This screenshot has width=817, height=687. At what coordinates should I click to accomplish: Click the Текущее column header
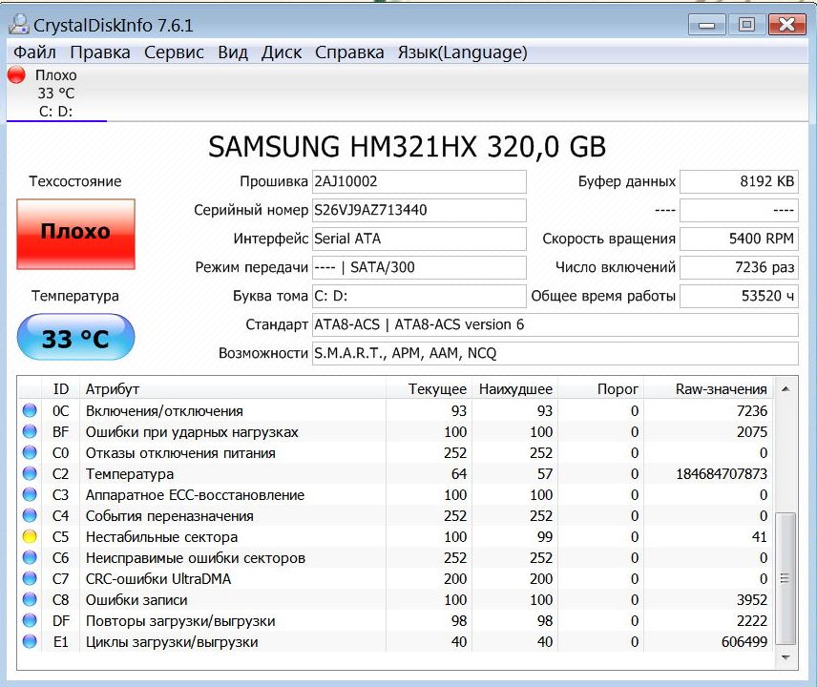429,389
